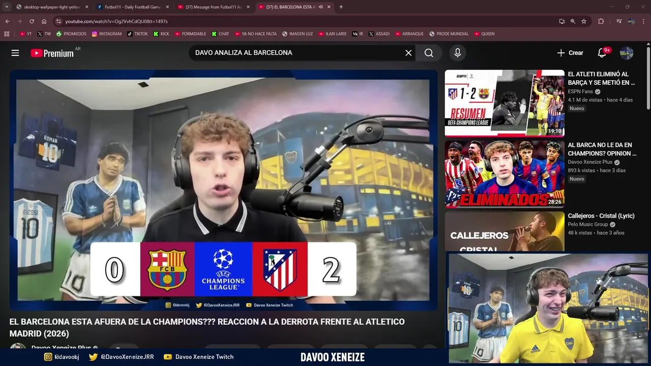Open the TW bookmark
The width and height of the screenshot is (651, 366).
[44, 34]
